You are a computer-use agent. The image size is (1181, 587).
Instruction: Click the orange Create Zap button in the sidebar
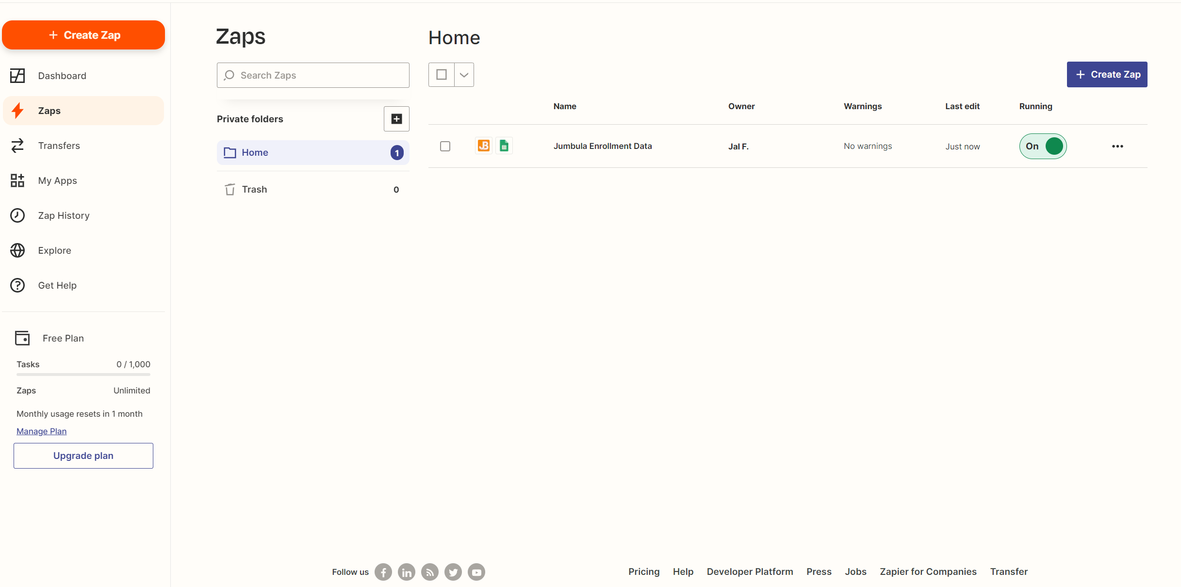tap(83, 35)
